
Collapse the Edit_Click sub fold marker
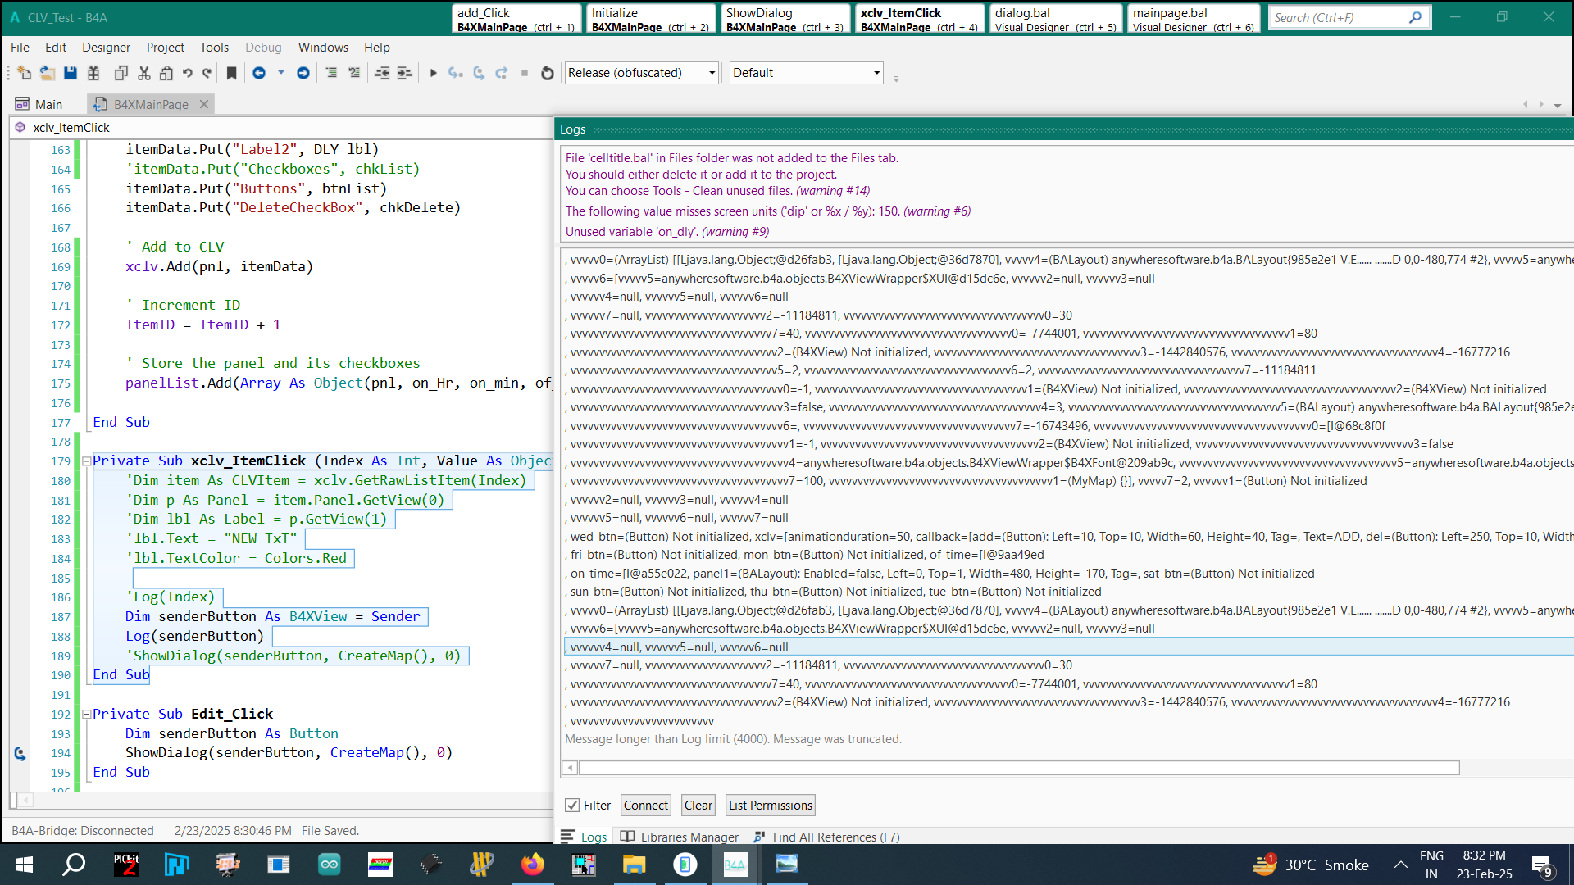coord(86,715)
